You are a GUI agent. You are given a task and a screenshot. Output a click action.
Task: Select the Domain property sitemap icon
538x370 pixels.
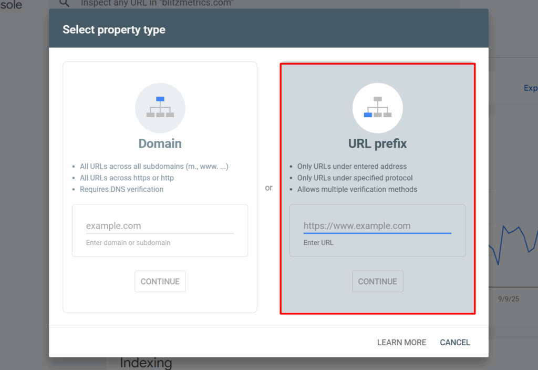pos(160,107)
